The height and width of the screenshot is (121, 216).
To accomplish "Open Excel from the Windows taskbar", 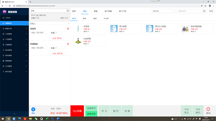I will click(x=47, y=119).
